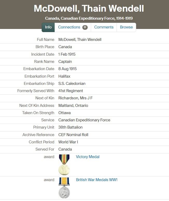Click the CEF Nominal Roll reference
Viewport: 169px width, 201px height.
[73, 135]
